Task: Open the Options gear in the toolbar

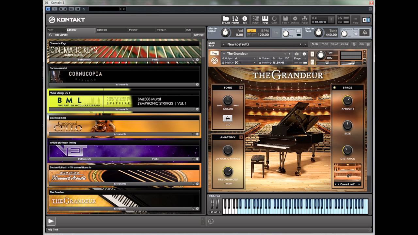Action: tap(295, 20)
